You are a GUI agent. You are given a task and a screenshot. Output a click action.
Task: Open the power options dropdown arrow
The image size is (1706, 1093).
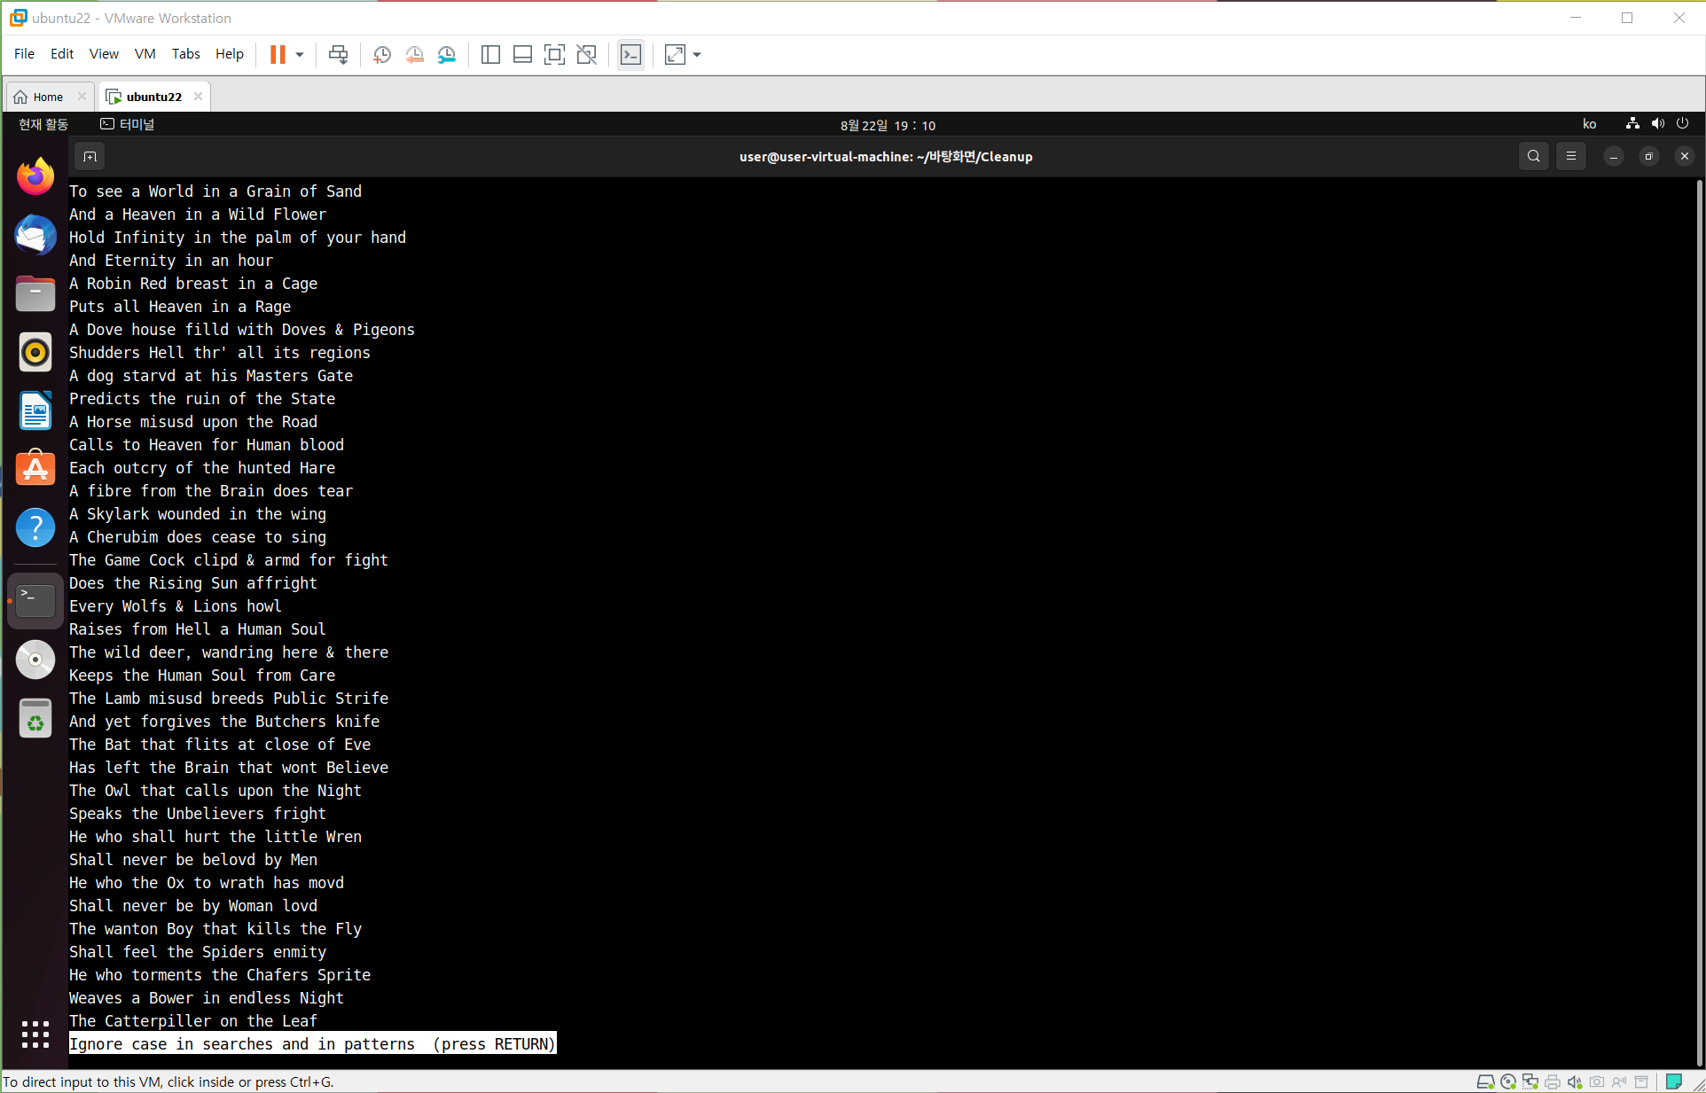(x=300, y=55)
